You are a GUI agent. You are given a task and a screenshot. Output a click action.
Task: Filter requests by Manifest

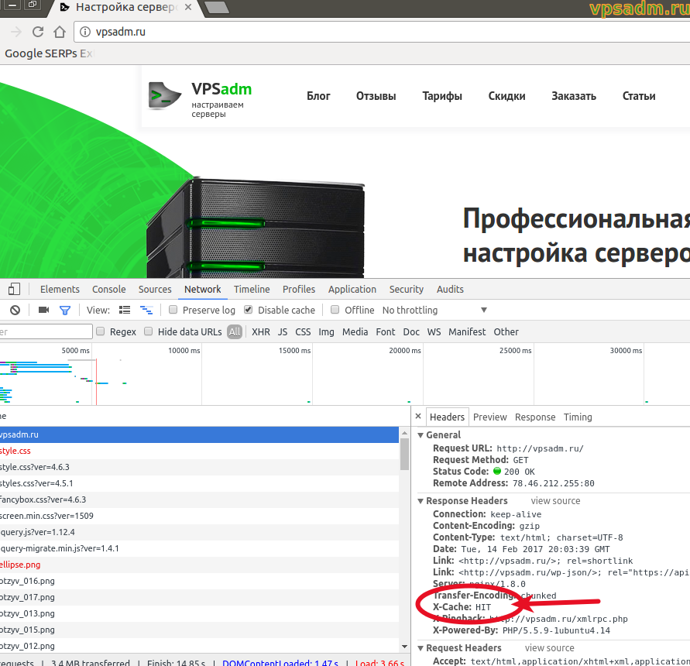[x=467, y=331]
